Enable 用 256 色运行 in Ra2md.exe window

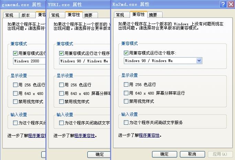coord(126,85)
